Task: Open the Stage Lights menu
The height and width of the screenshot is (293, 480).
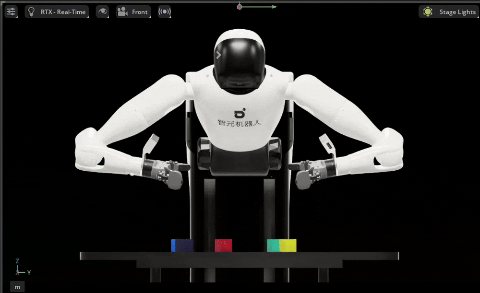Action: tap(449, 12)
